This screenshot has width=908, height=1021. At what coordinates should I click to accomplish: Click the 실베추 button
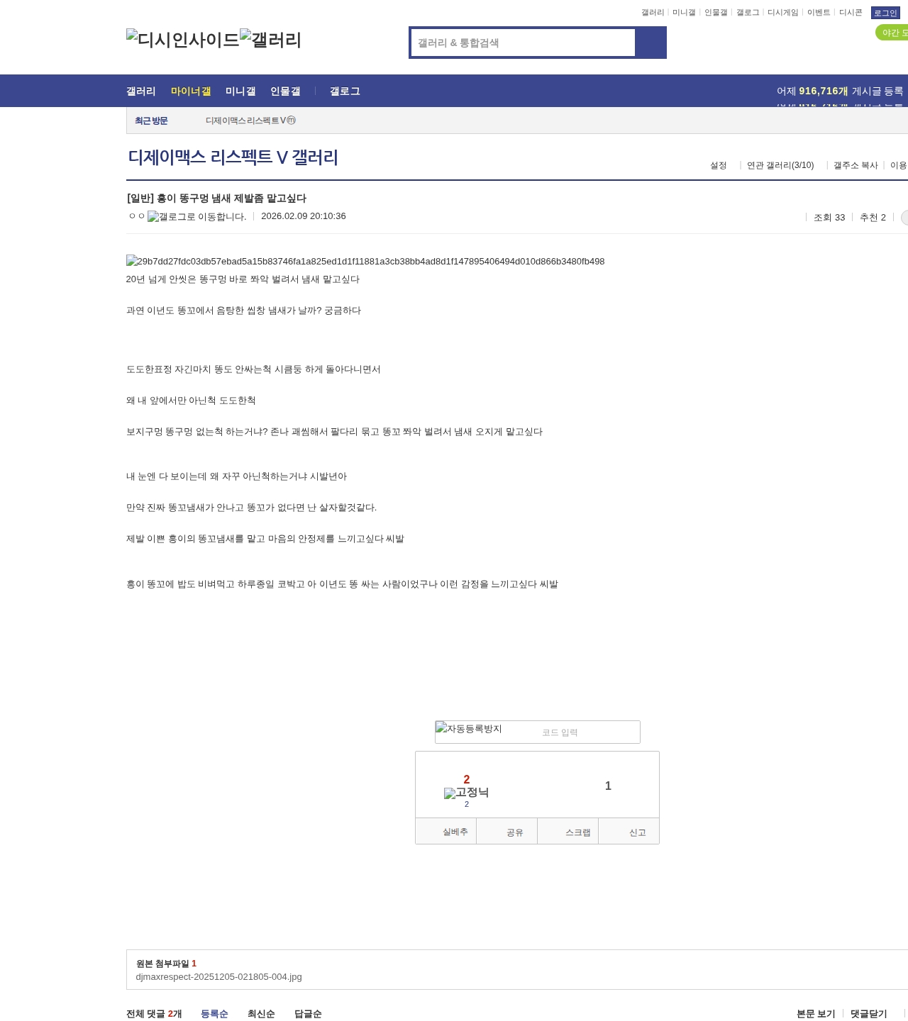[x=446, y=832]
